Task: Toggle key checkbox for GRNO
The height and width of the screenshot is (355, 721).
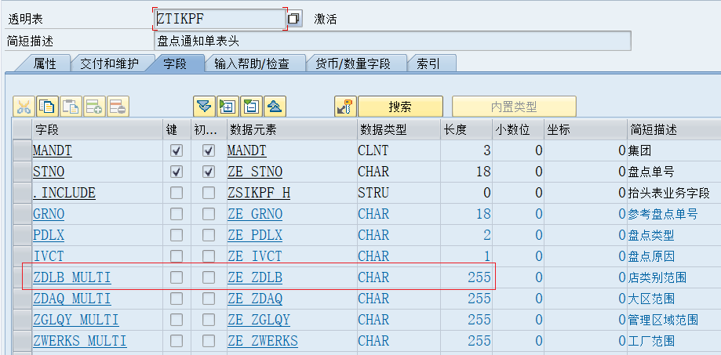Action: 176,214
